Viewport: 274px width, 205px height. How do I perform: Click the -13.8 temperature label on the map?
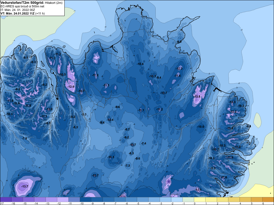tap(197, 97)
